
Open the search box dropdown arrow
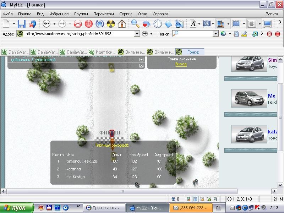[215, 34]
